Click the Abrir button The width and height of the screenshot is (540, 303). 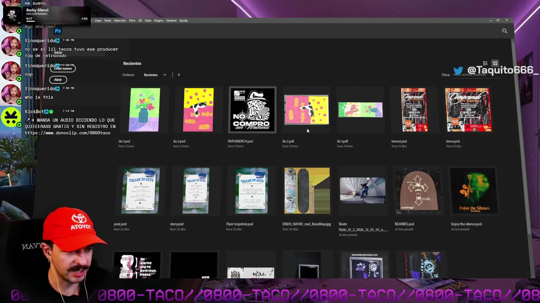coord(58,80)
